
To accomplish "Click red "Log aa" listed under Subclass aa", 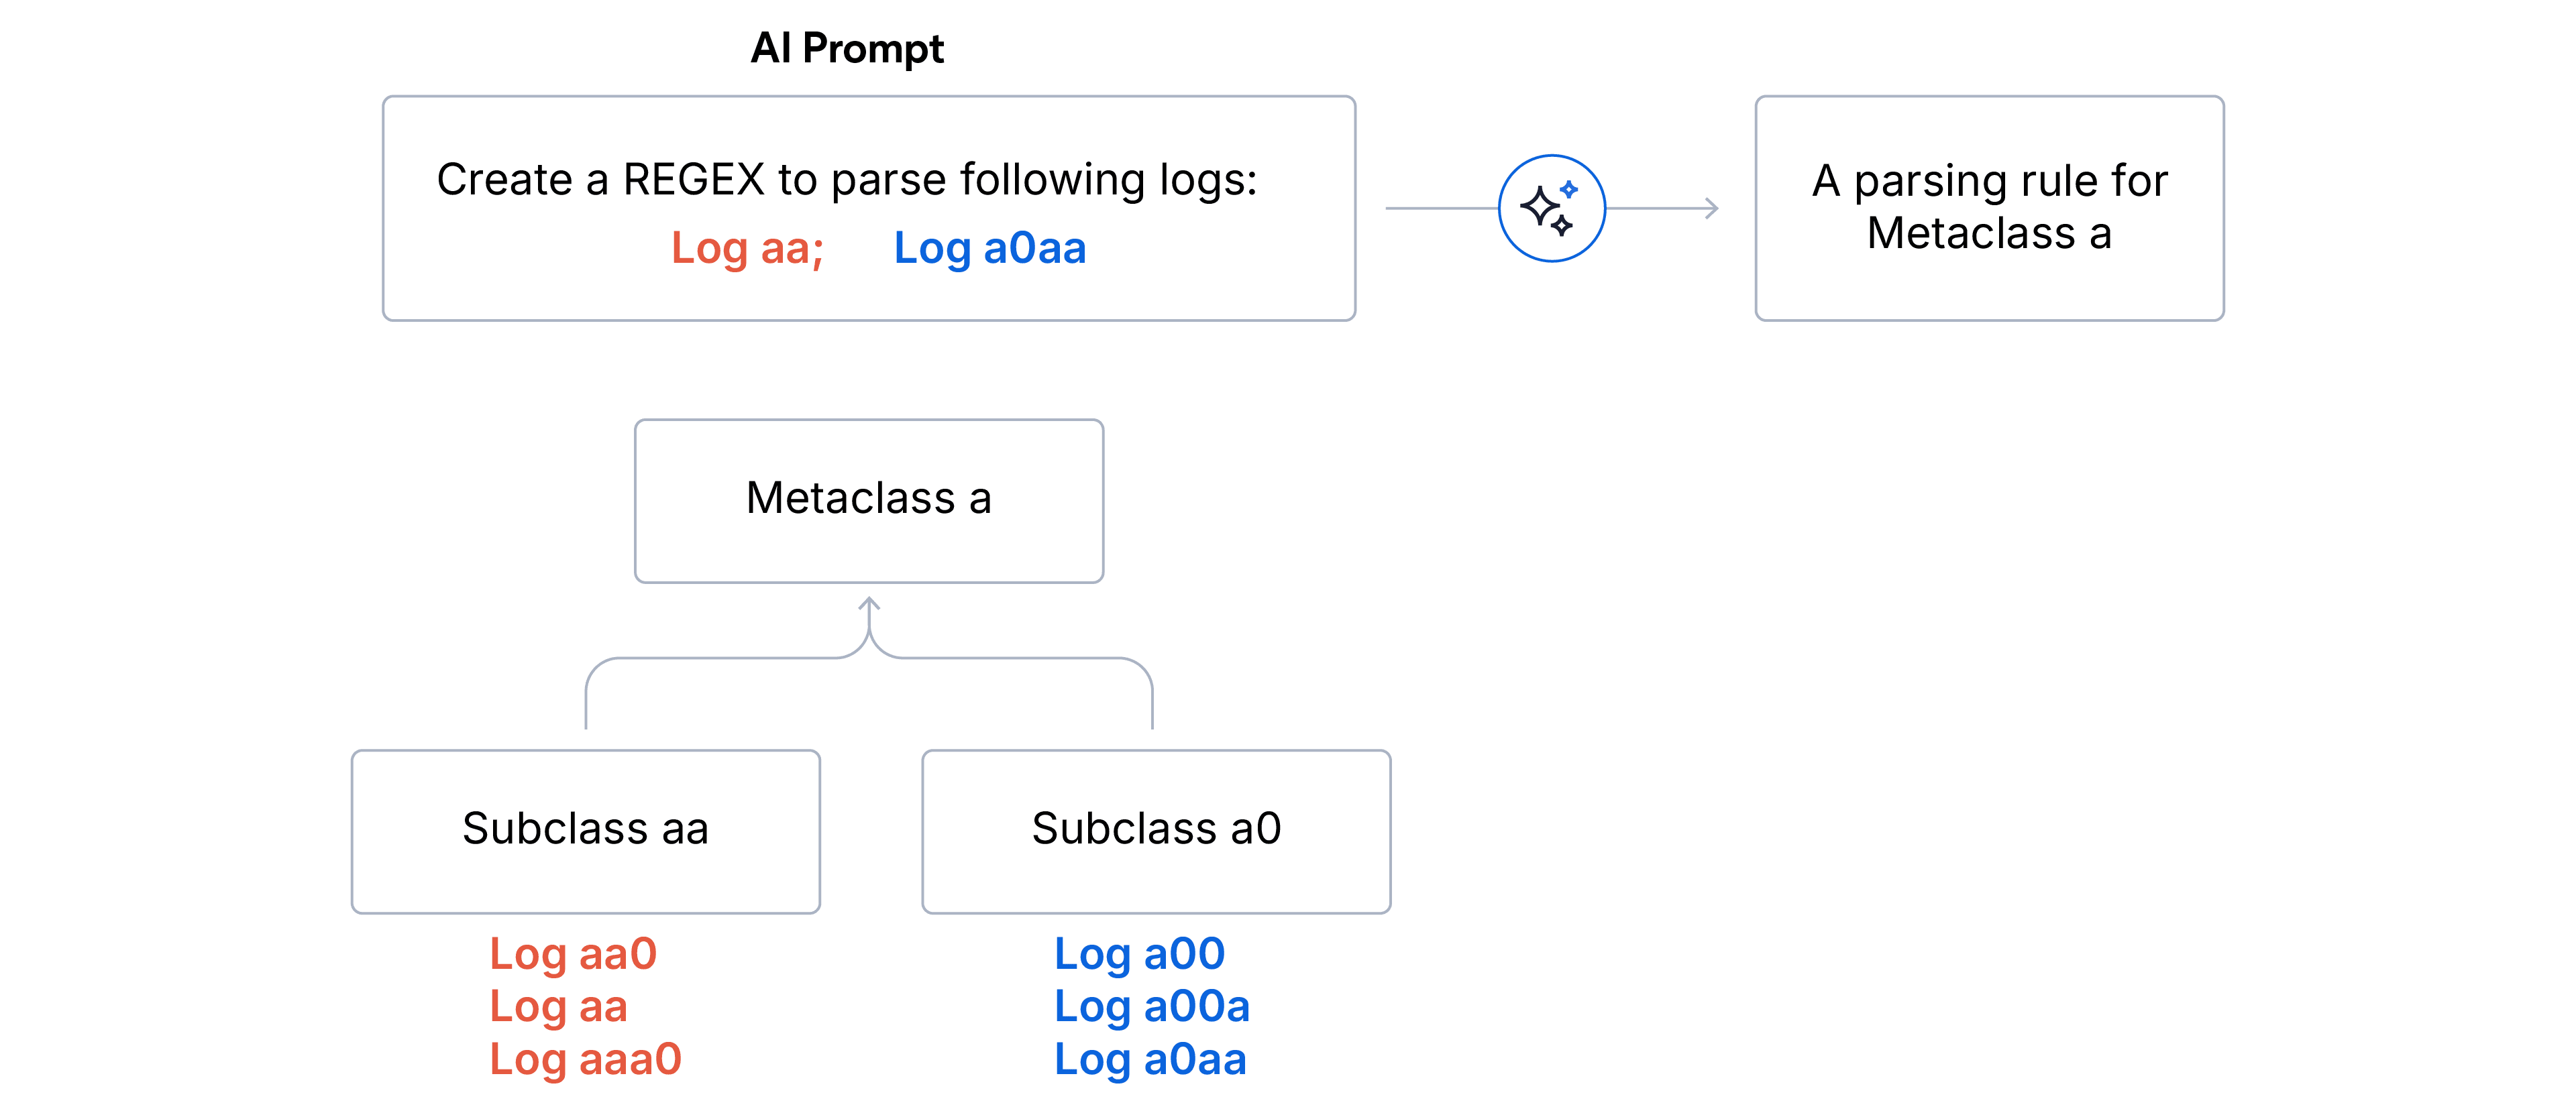I will tap(558, 1007).
